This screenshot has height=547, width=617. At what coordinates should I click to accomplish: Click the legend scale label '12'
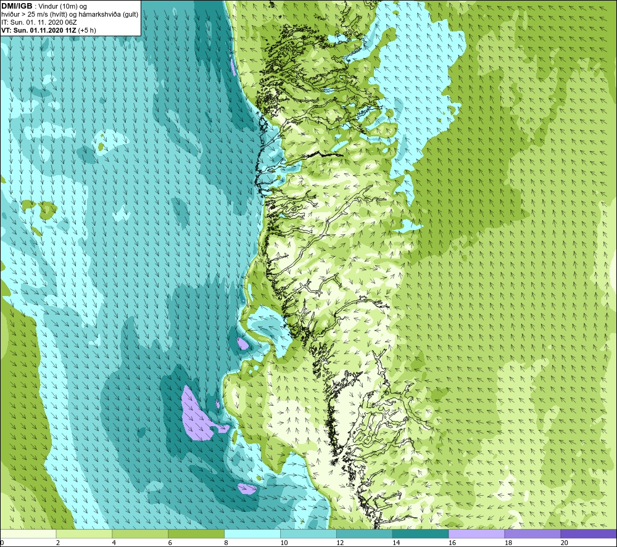[340, 543]
